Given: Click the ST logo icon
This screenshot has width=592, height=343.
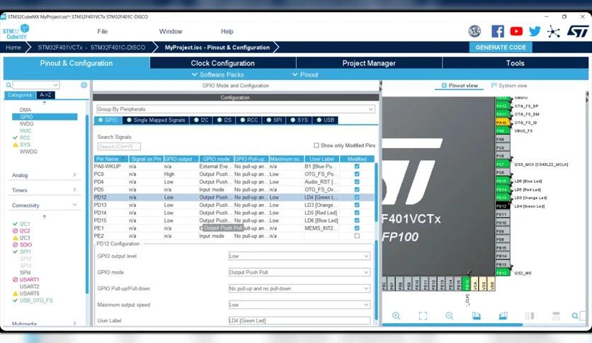Looking at the screenshot, I should (578, 31).
